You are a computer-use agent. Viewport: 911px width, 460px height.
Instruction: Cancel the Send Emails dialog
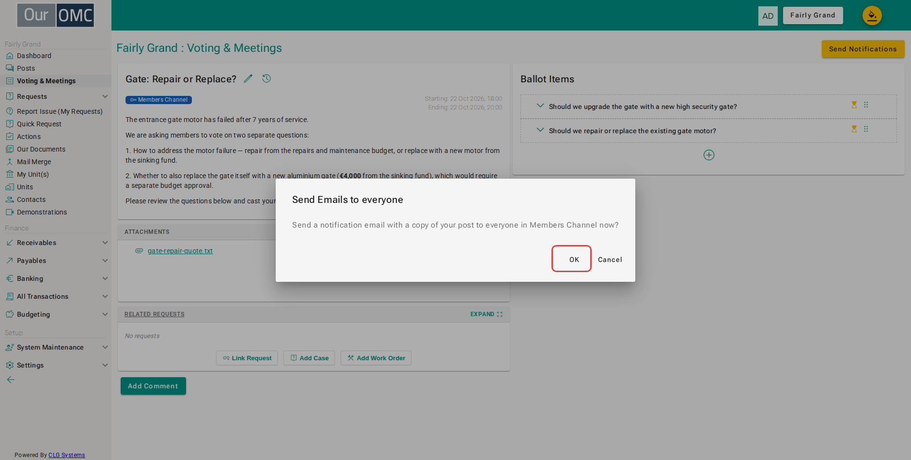point(610,260)
